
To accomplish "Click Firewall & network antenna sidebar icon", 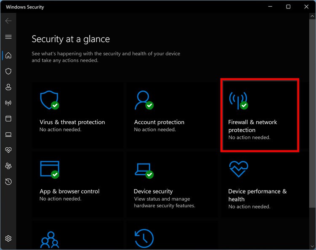I will (x=8, y=103).
